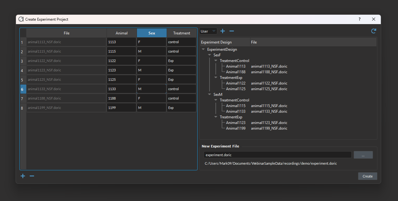
Task: Click the help question mark in title bar
Action: (360, 19)
